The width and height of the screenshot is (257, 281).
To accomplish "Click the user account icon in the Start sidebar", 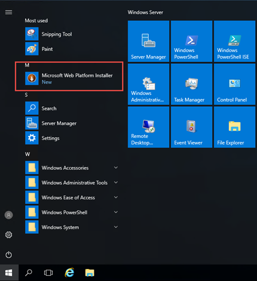I will 8,215.
